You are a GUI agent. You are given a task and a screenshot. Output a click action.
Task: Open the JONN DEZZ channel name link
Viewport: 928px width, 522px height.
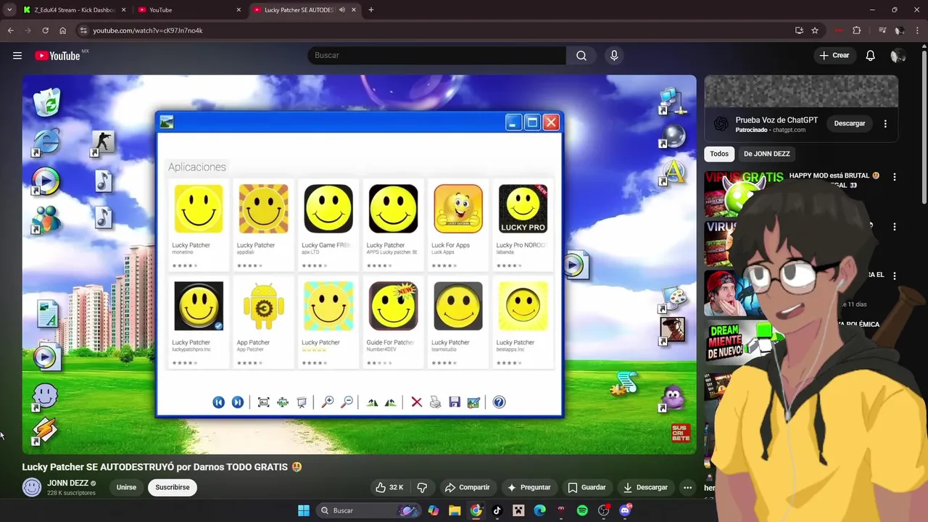click(67, 483)
